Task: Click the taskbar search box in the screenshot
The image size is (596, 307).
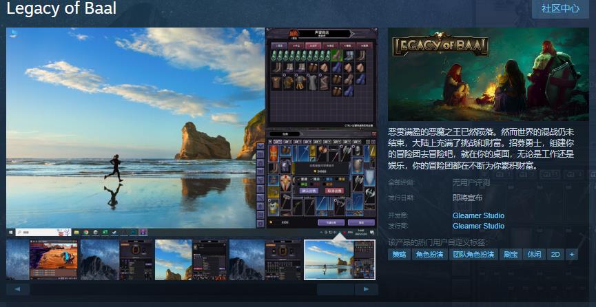Action: click(x=43, y=232)
